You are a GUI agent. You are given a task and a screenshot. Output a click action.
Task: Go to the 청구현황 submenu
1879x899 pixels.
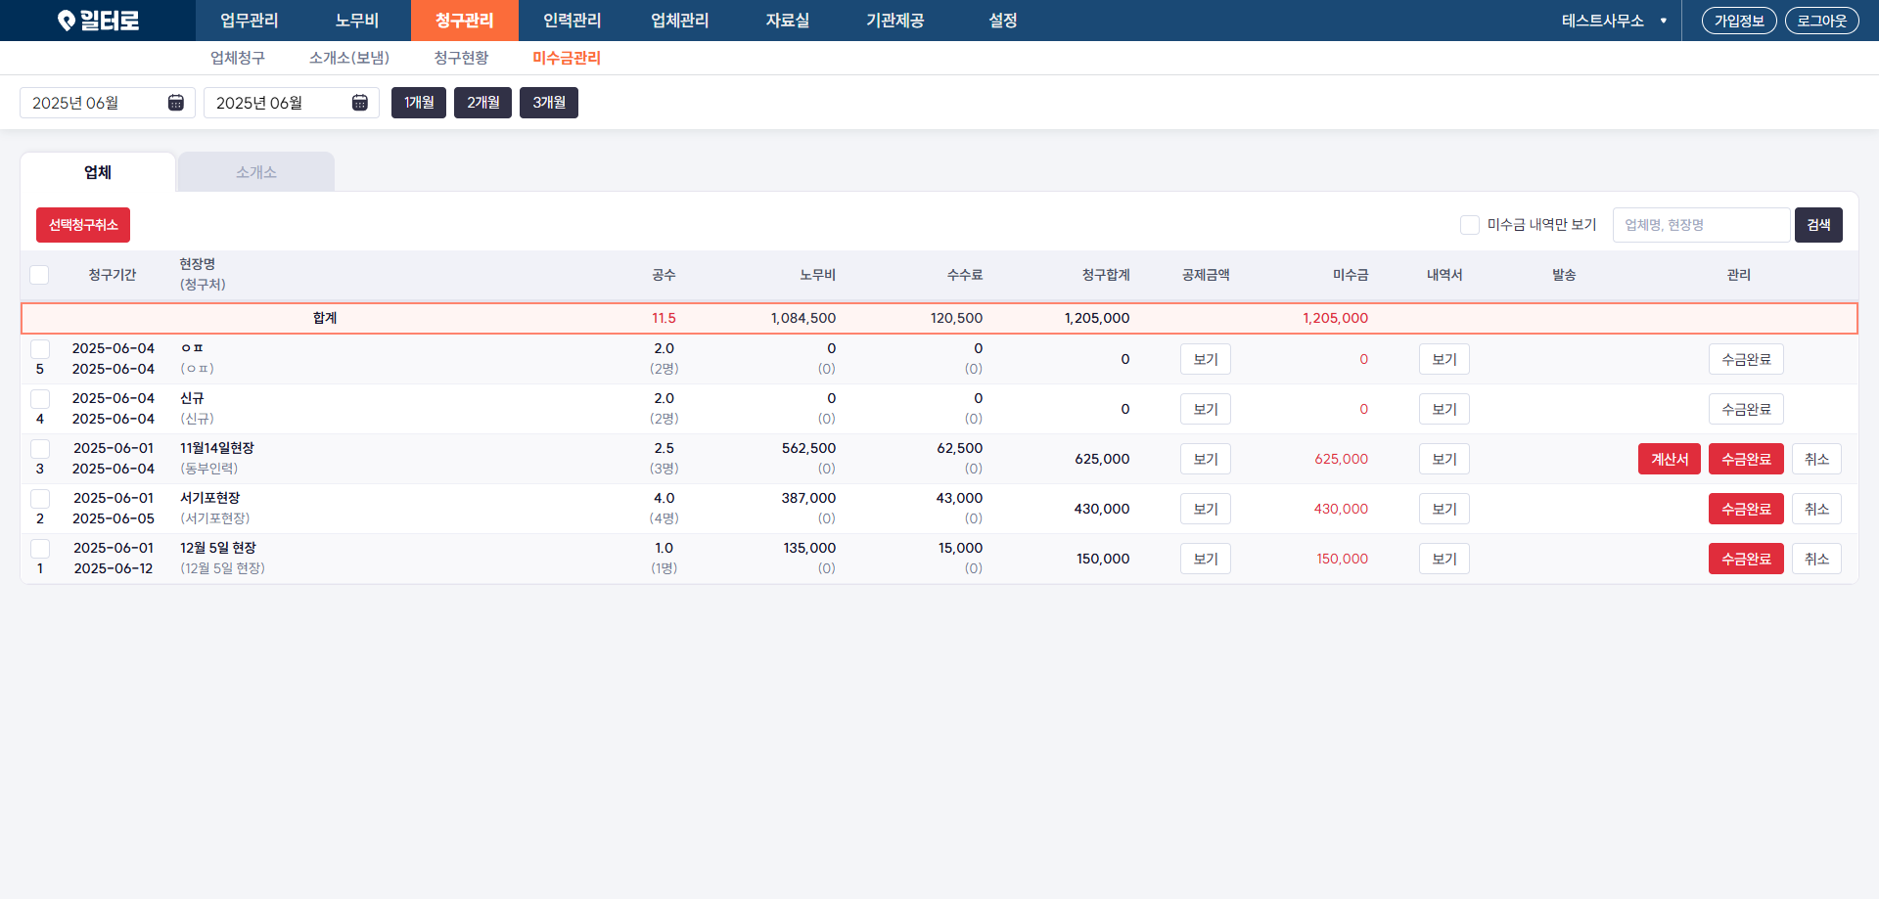pos(461,58)
